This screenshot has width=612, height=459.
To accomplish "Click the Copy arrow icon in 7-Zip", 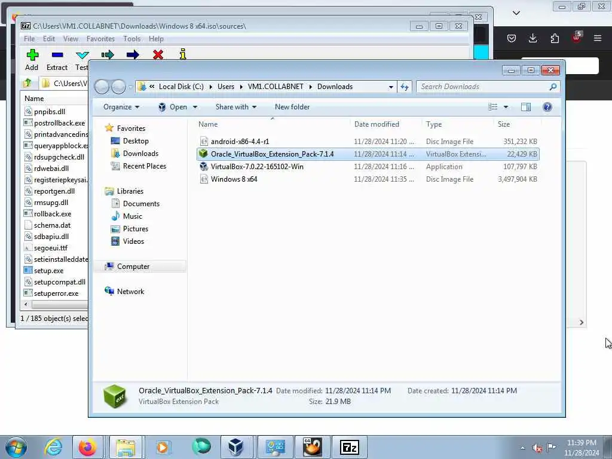I will point(108,54).
